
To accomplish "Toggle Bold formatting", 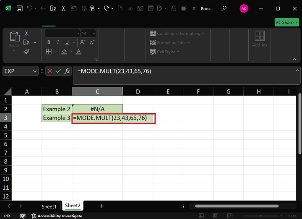I will 49,42.
